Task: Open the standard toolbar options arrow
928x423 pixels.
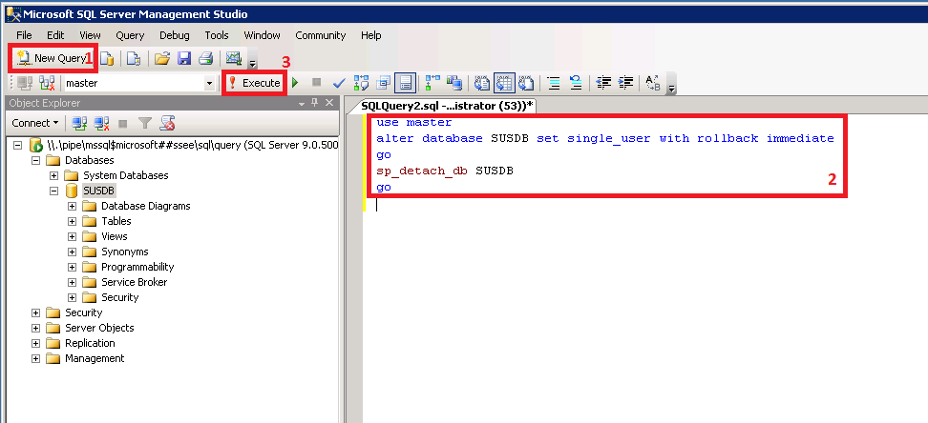Action: tap(253, 61)
